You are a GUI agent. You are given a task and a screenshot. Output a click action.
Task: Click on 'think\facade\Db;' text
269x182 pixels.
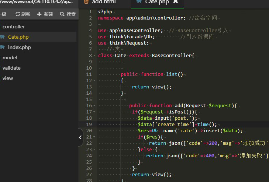pos(132,37)
